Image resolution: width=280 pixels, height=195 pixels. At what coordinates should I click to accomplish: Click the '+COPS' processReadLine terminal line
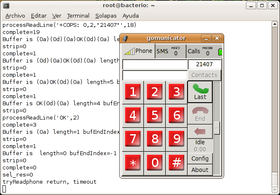(x=69, y=25)
